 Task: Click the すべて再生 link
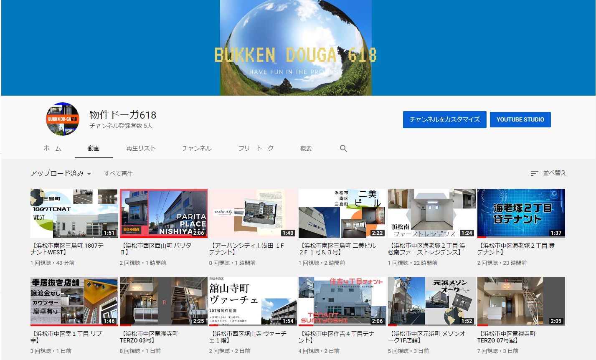coord(119,174)
